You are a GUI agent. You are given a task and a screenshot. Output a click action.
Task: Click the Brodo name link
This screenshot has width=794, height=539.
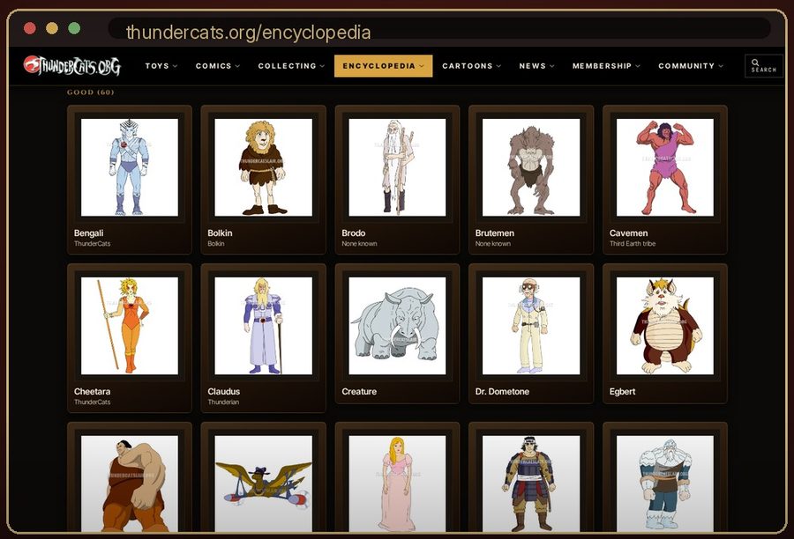(354, 233)
